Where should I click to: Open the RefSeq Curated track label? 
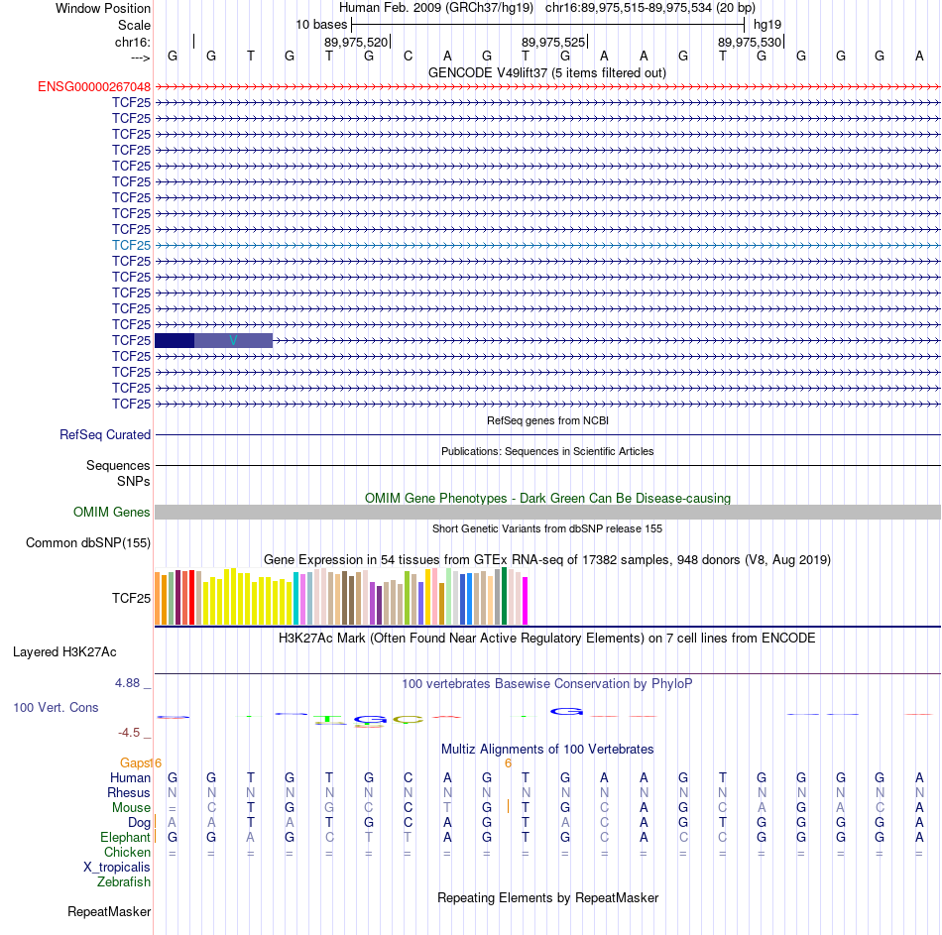tap(105, 434)
